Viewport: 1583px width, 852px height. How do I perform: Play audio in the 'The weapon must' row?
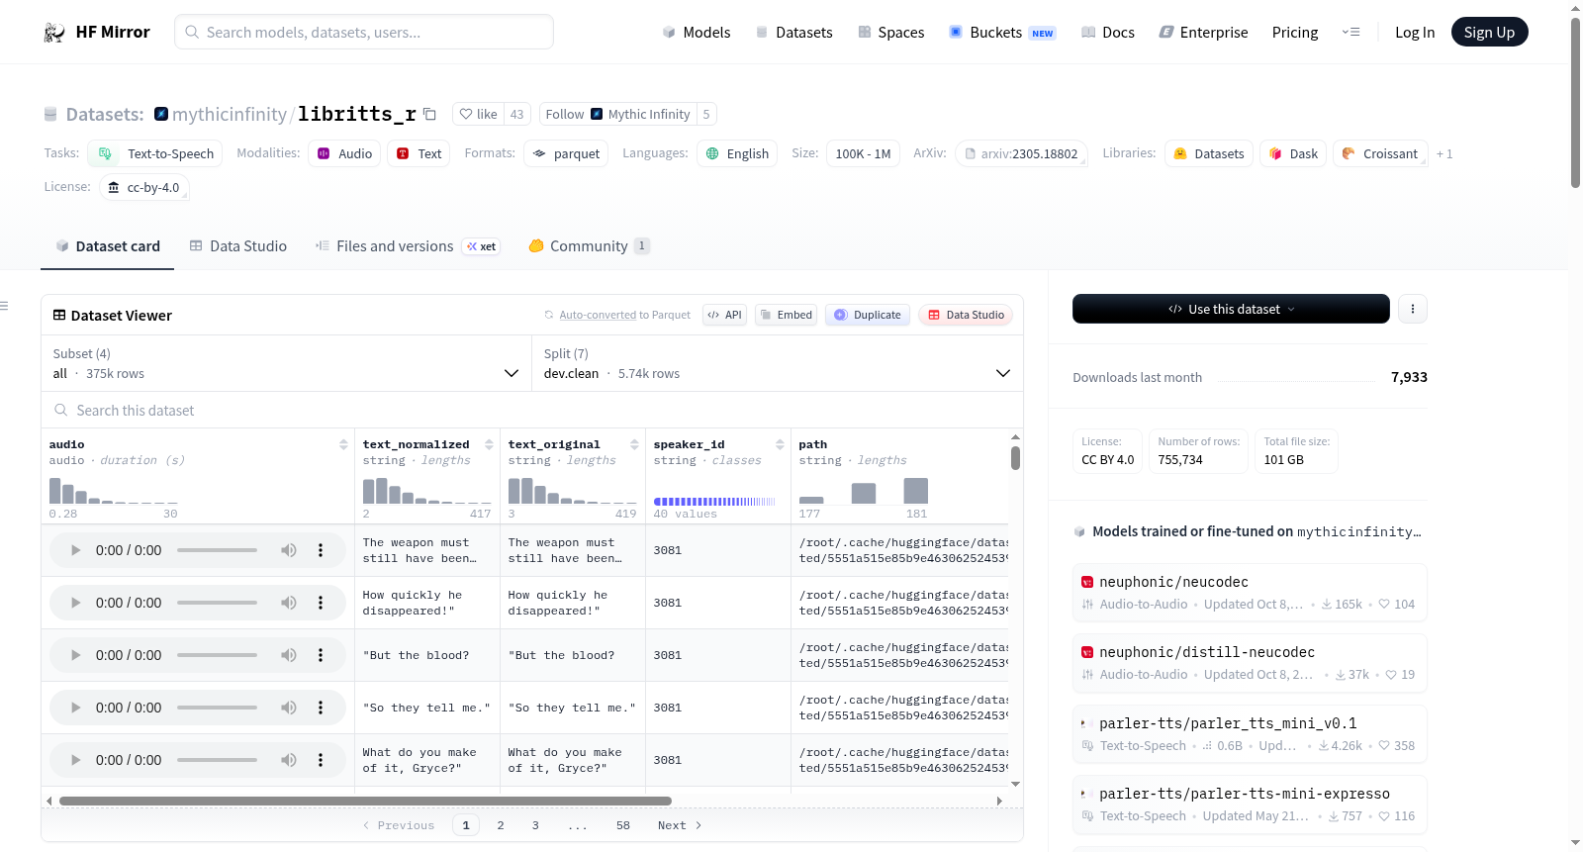[x=75, y=550]
